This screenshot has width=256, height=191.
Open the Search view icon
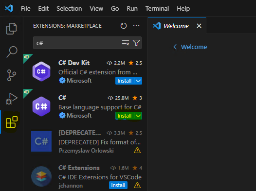pyautogui.click(x=12, y=52)
